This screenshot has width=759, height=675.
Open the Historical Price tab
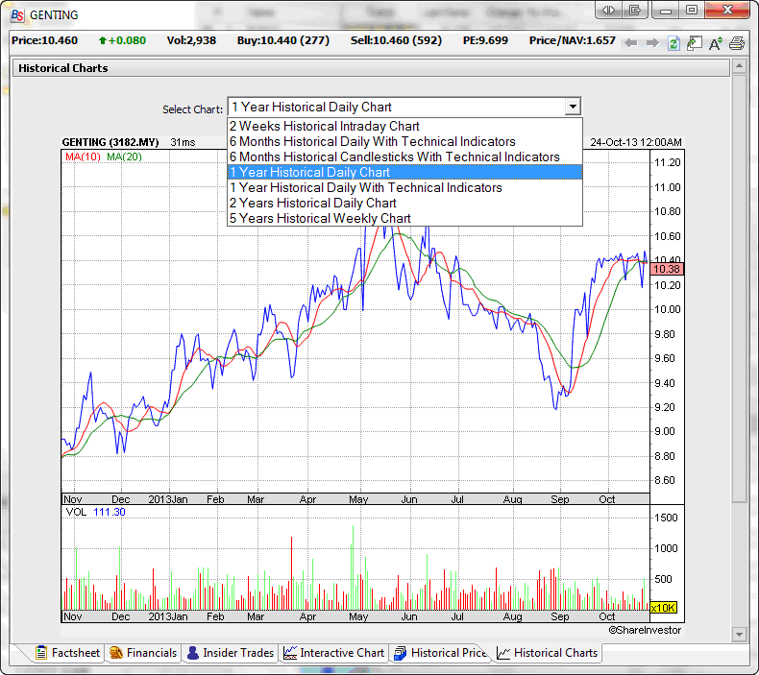click(x=440, y=653)
